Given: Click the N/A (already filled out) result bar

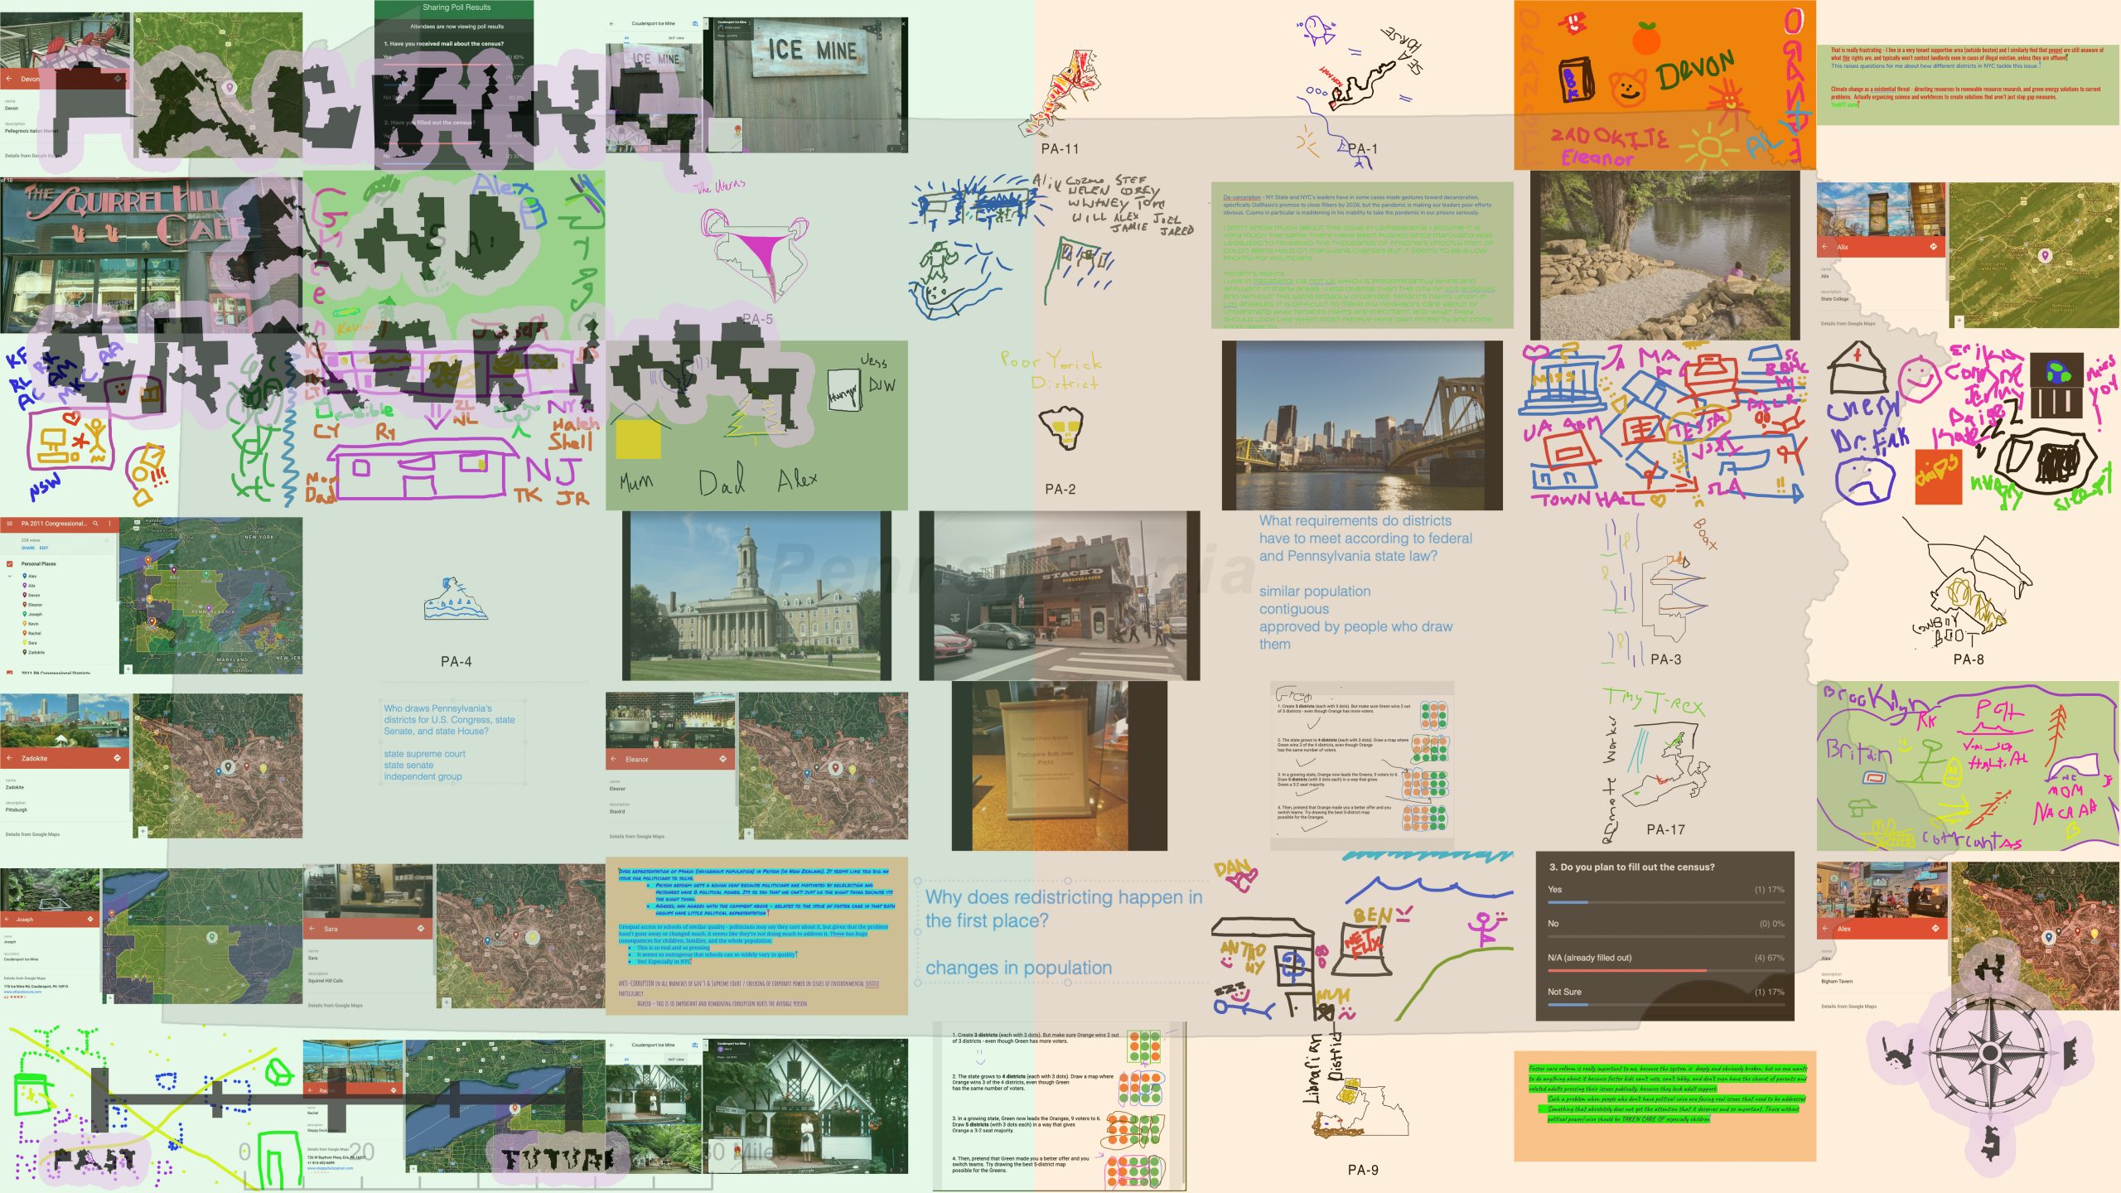Looking at the screenshot, I should [1665, 970].
